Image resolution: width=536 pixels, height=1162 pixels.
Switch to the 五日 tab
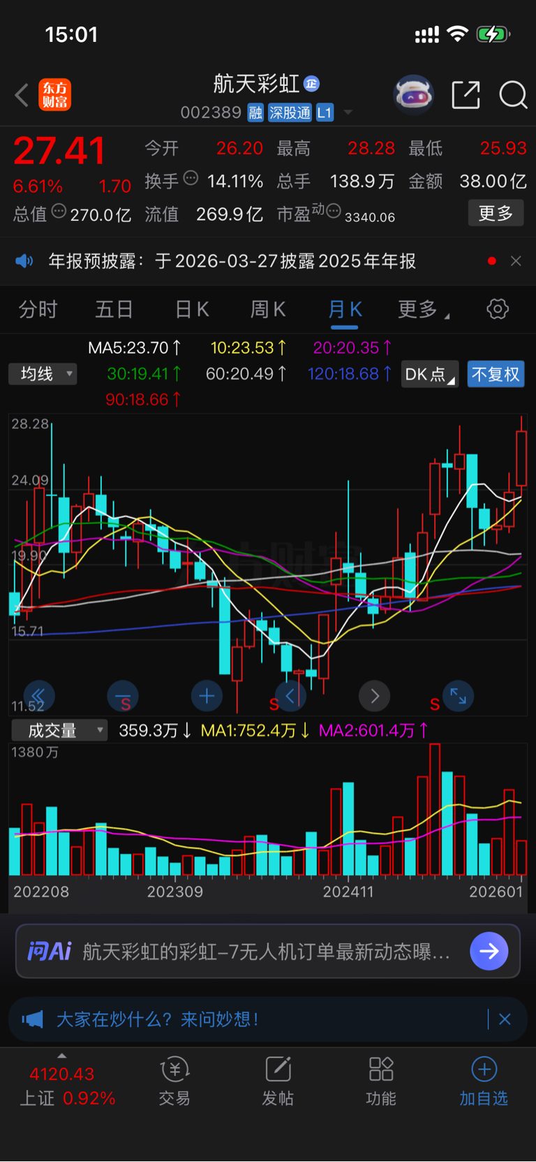[114, 309]
